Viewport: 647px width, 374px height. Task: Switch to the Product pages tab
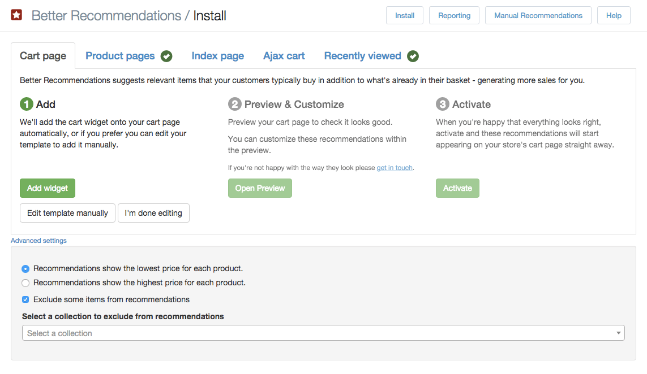[x=120, y=56]
